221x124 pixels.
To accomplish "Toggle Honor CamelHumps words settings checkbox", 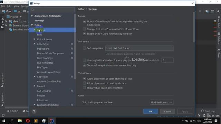I will [x=84, y=21].
